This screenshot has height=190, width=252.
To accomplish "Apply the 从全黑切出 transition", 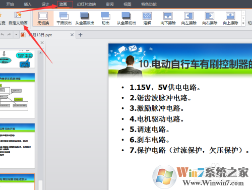I will (x=127, y=18).
